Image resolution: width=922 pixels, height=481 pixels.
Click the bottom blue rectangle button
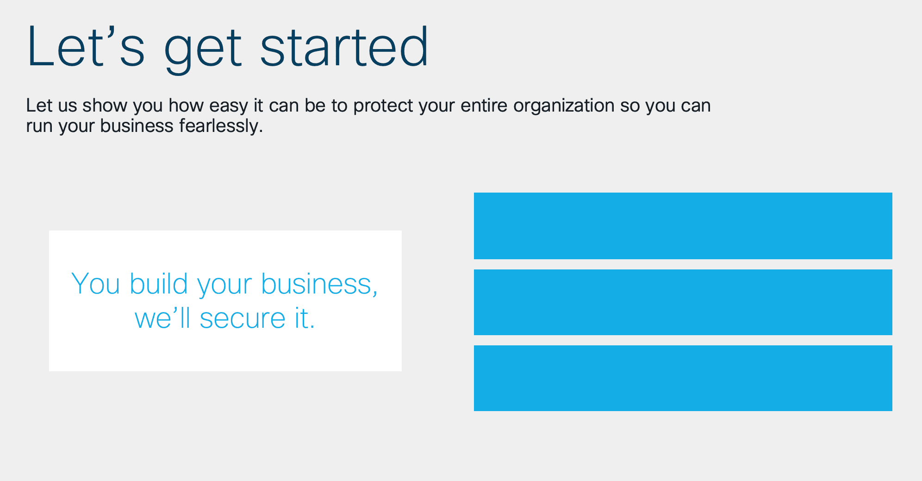tap(683, 378)
